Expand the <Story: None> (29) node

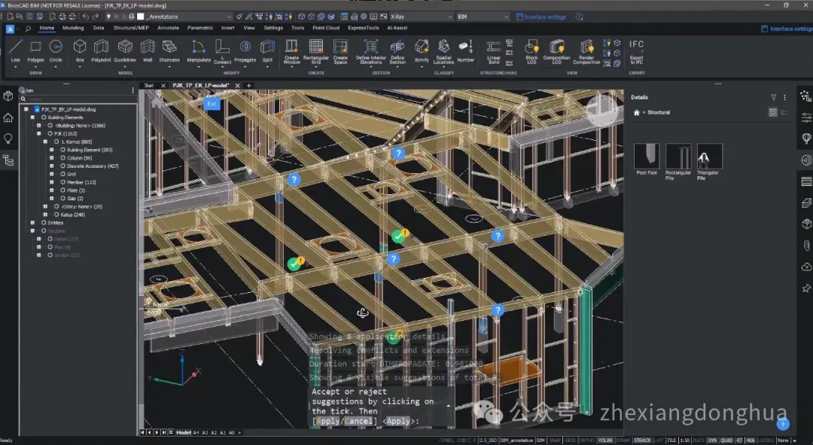click(x=45, y=206)
